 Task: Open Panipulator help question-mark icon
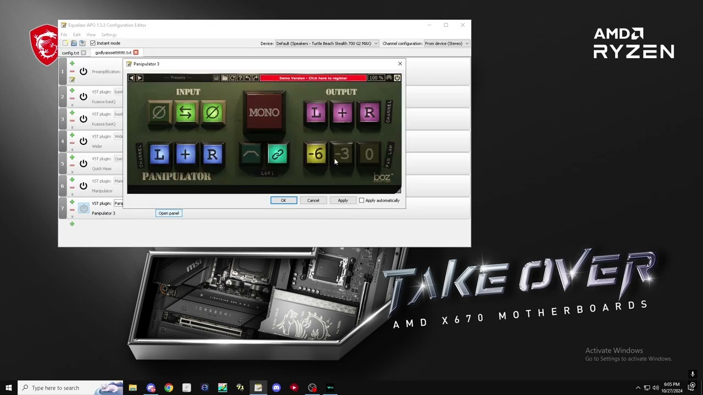pos(240,78)
